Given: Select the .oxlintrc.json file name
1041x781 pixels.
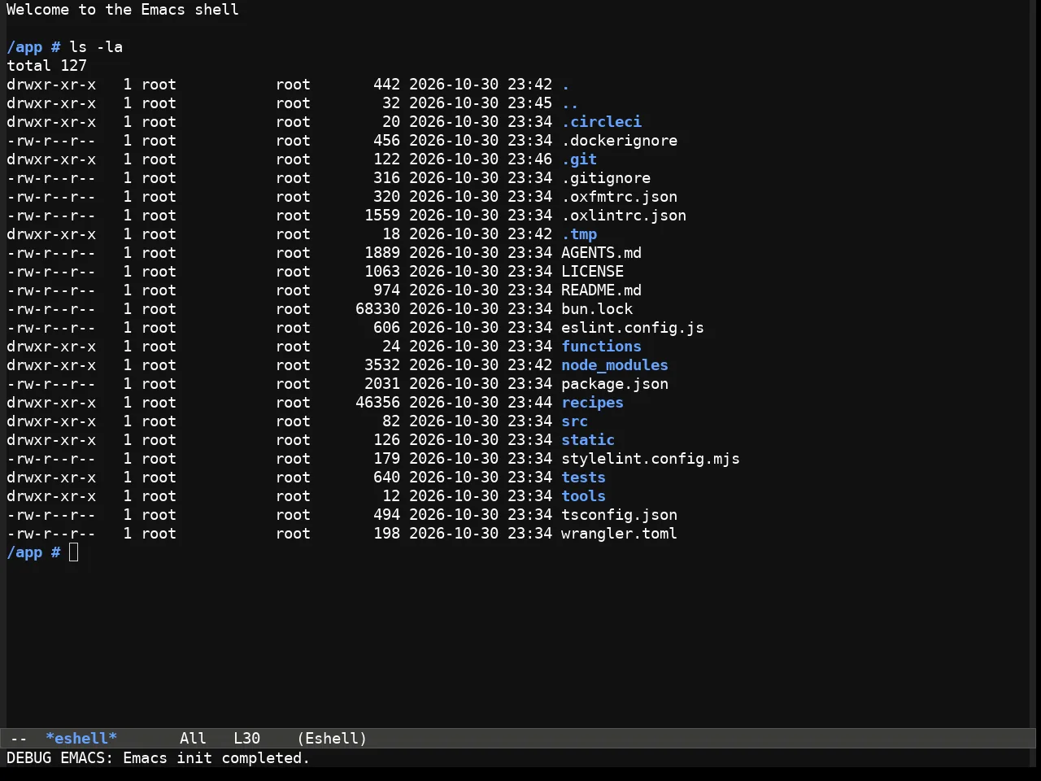Looking at the screenshot, I should (624, 216).
